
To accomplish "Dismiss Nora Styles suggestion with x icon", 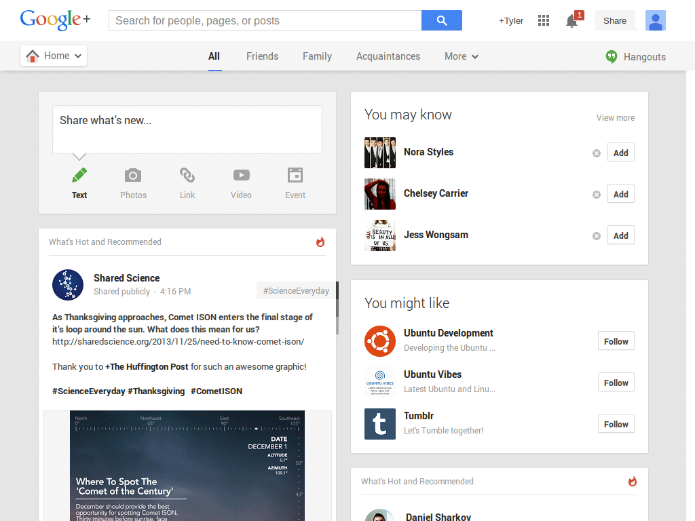I will coord(596,153).
